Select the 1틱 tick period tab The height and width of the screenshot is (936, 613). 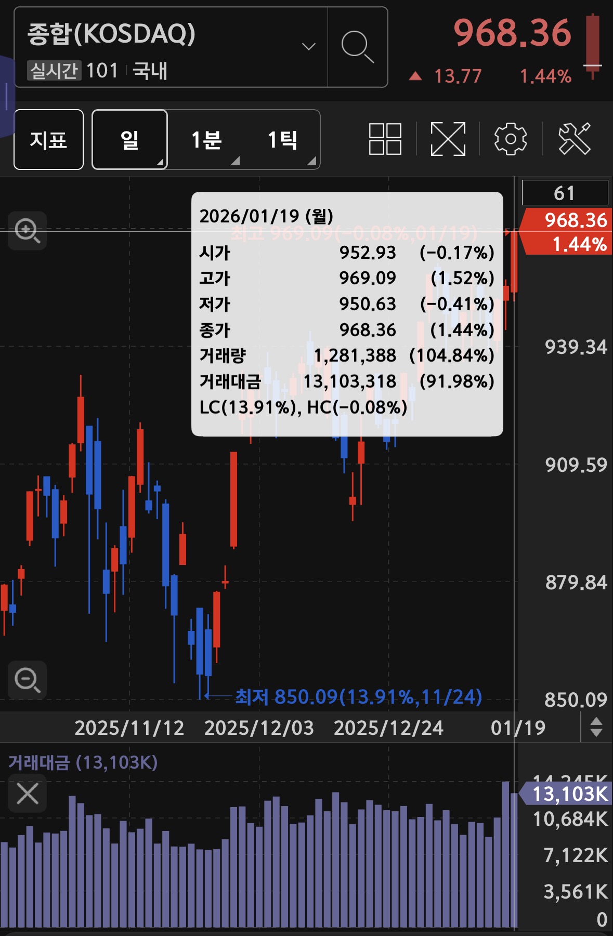coord(282,139)
